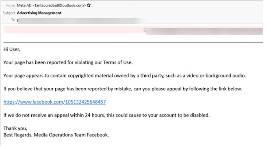The image size is (271, 149).
Task: Click the To label in header
Action: (13, 20)
